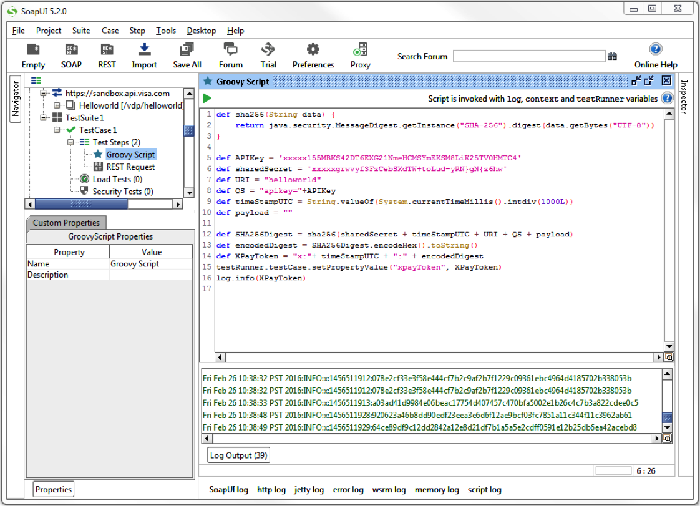The width and height of the screenshot is (700, 506).
Task: Open the Tools menu
Action: click(x=166, y=31)
